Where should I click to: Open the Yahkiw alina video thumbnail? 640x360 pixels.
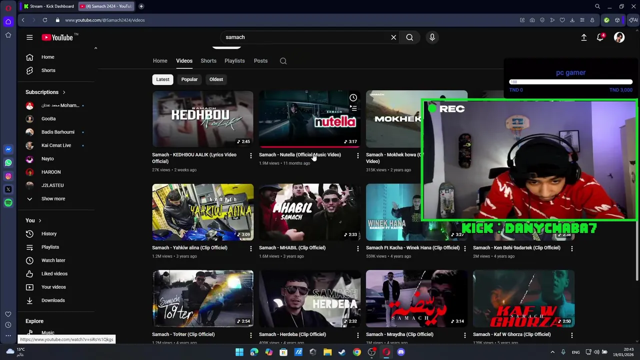point(202,212)
